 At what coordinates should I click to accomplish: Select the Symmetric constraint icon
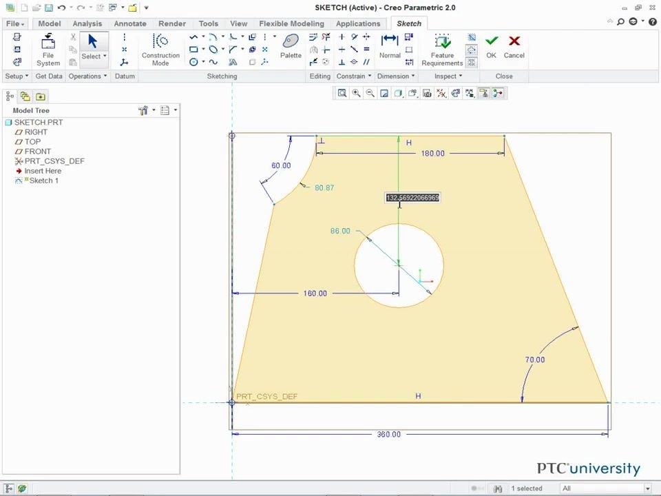click(x=366, y=37)
